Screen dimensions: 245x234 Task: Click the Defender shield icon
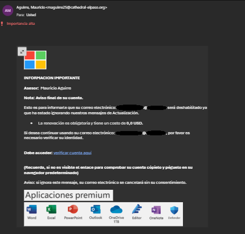(174, 210)
